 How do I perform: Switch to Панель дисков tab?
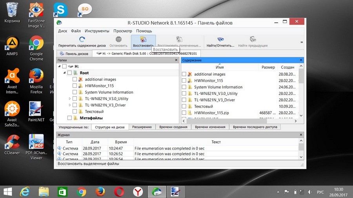coord(74,54)
